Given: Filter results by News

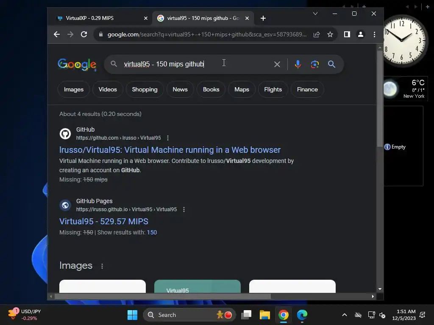Looking at the screenshot, I should [180, 90].
